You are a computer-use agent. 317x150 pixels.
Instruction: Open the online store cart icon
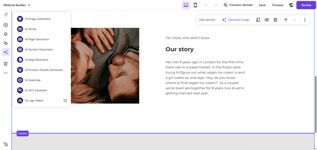tap(6, 64)
